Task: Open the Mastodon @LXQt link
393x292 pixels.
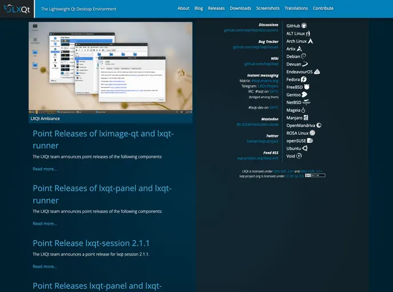Action: 258,124
